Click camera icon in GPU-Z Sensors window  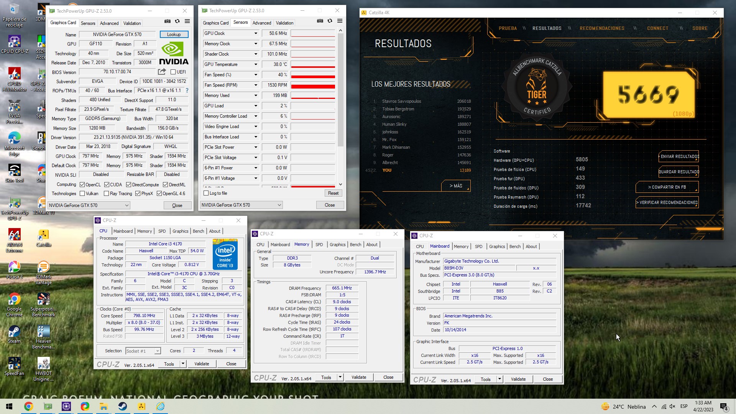tap(320, 21)
